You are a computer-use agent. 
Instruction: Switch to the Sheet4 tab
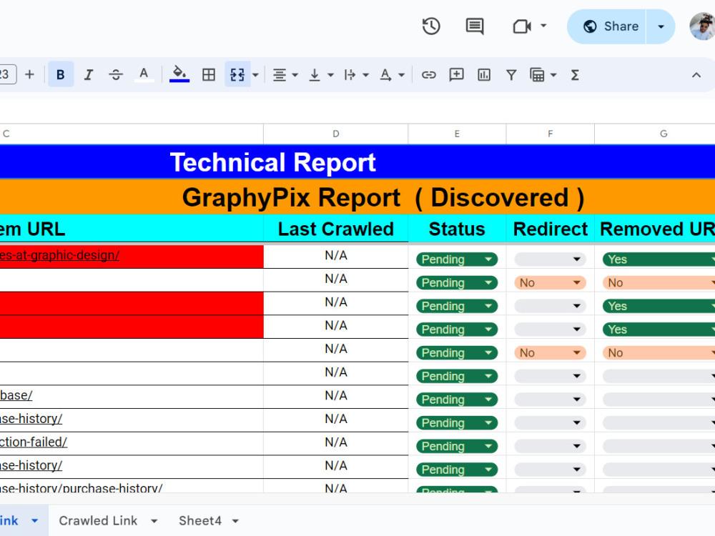point(199,520)
